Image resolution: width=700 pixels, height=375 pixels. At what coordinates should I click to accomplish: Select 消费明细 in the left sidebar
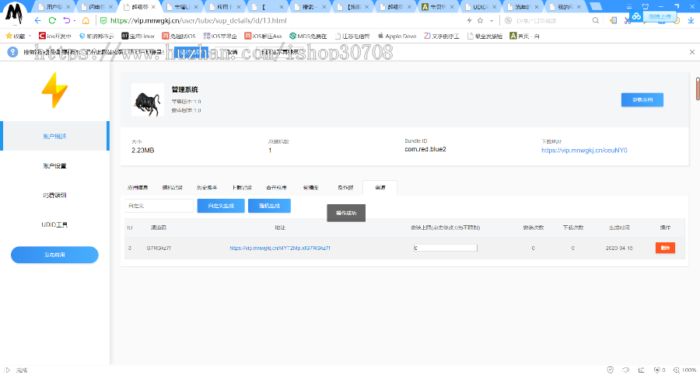[54, 196]
